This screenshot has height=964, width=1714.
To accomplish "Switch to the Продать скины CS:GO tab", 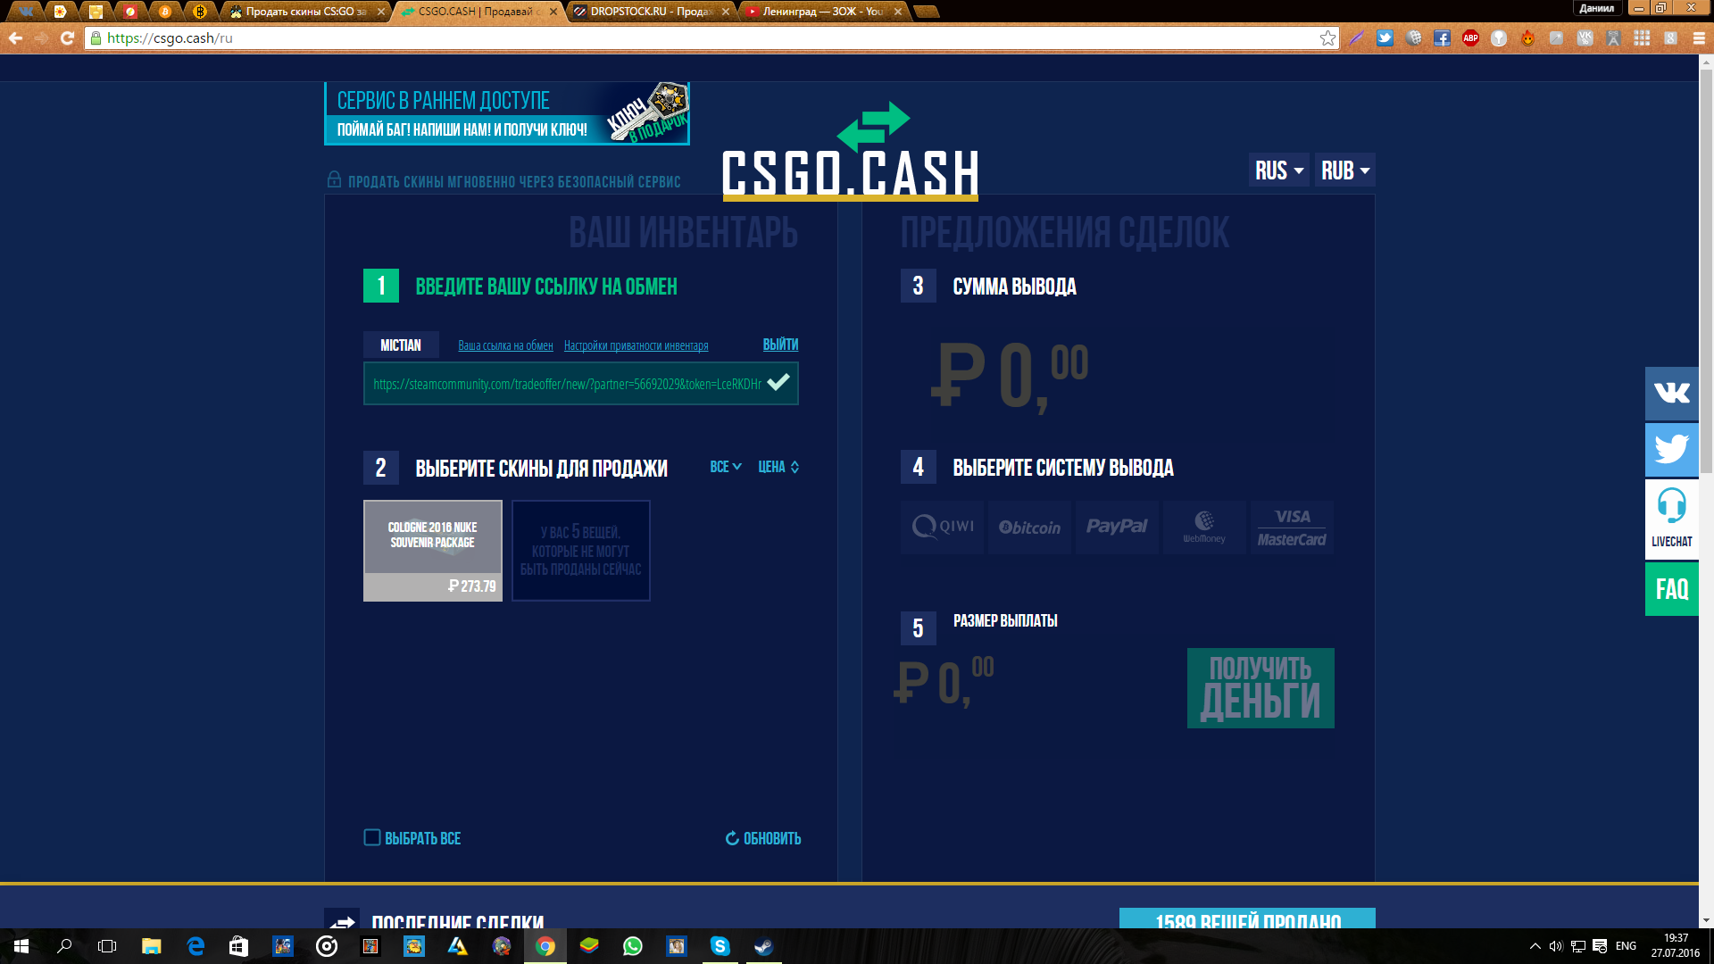I will point(305,12).
